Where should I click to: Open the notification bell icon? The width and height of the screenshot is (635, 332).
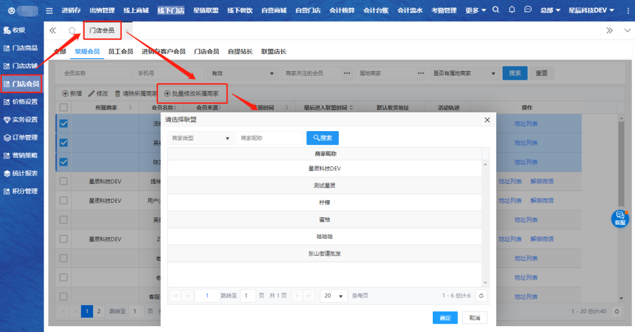(x=512, y=10)
